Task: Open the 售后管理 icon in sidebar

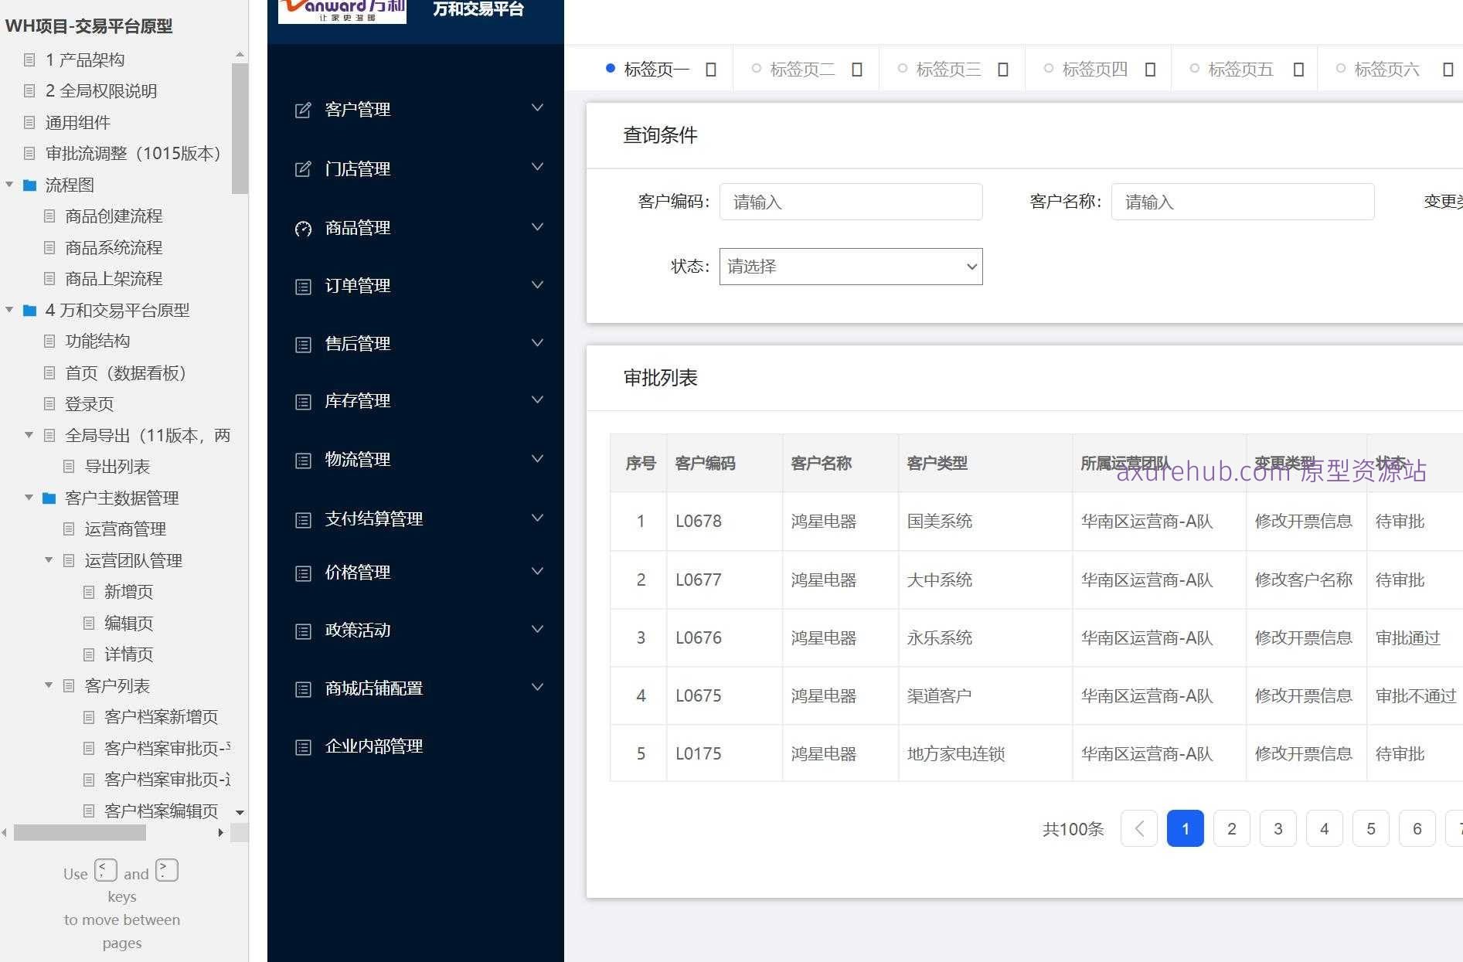Action: click(x=302, y=344)
